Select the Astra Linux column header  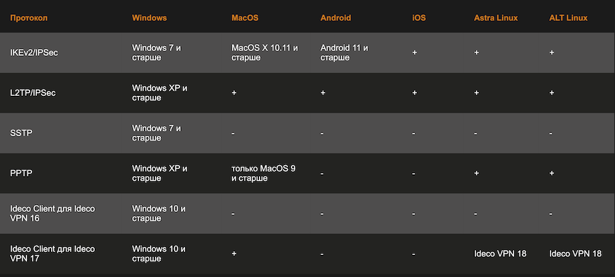point(496,18)
